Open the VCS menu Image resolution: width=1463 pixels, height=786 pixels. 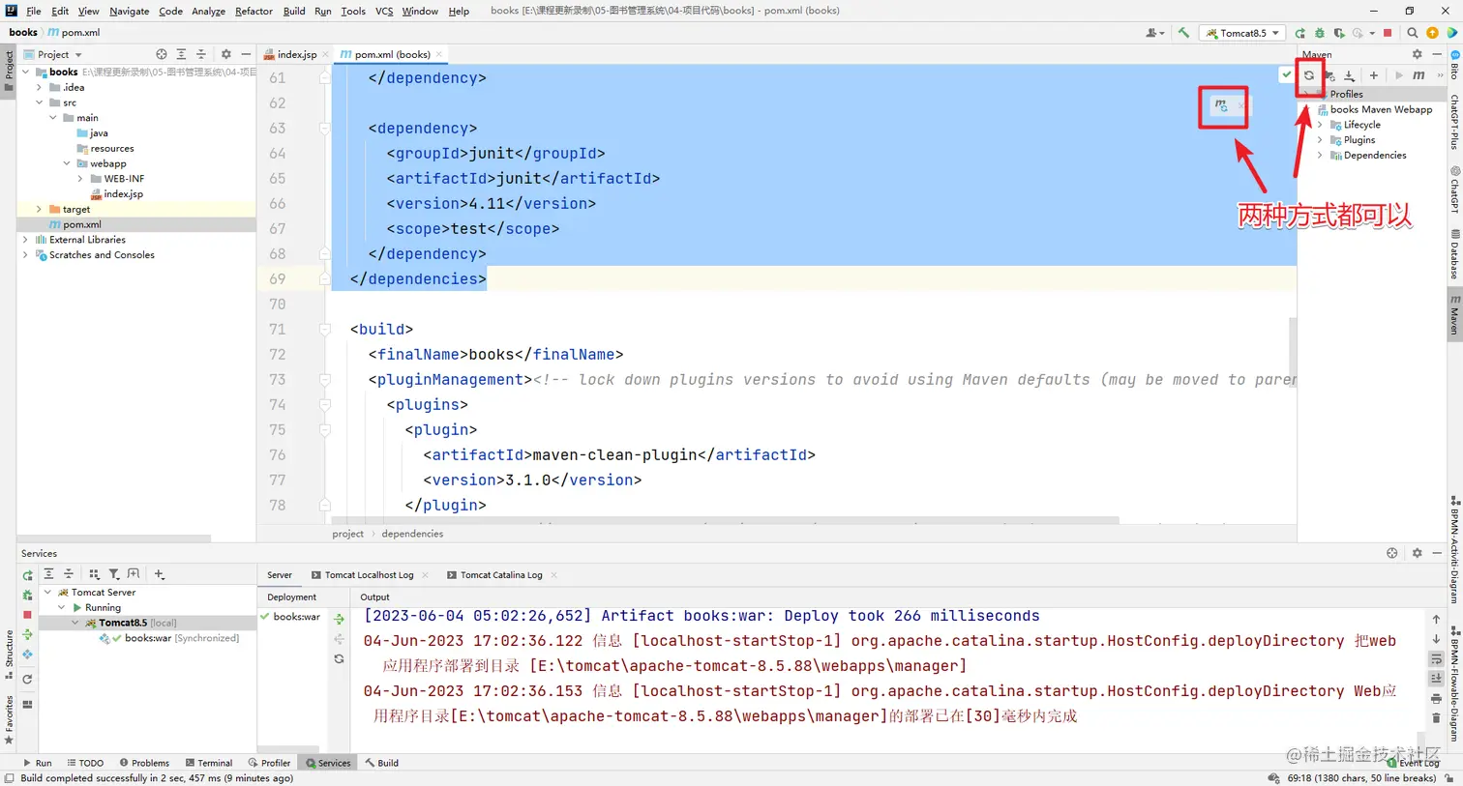(x=384, y=11)
